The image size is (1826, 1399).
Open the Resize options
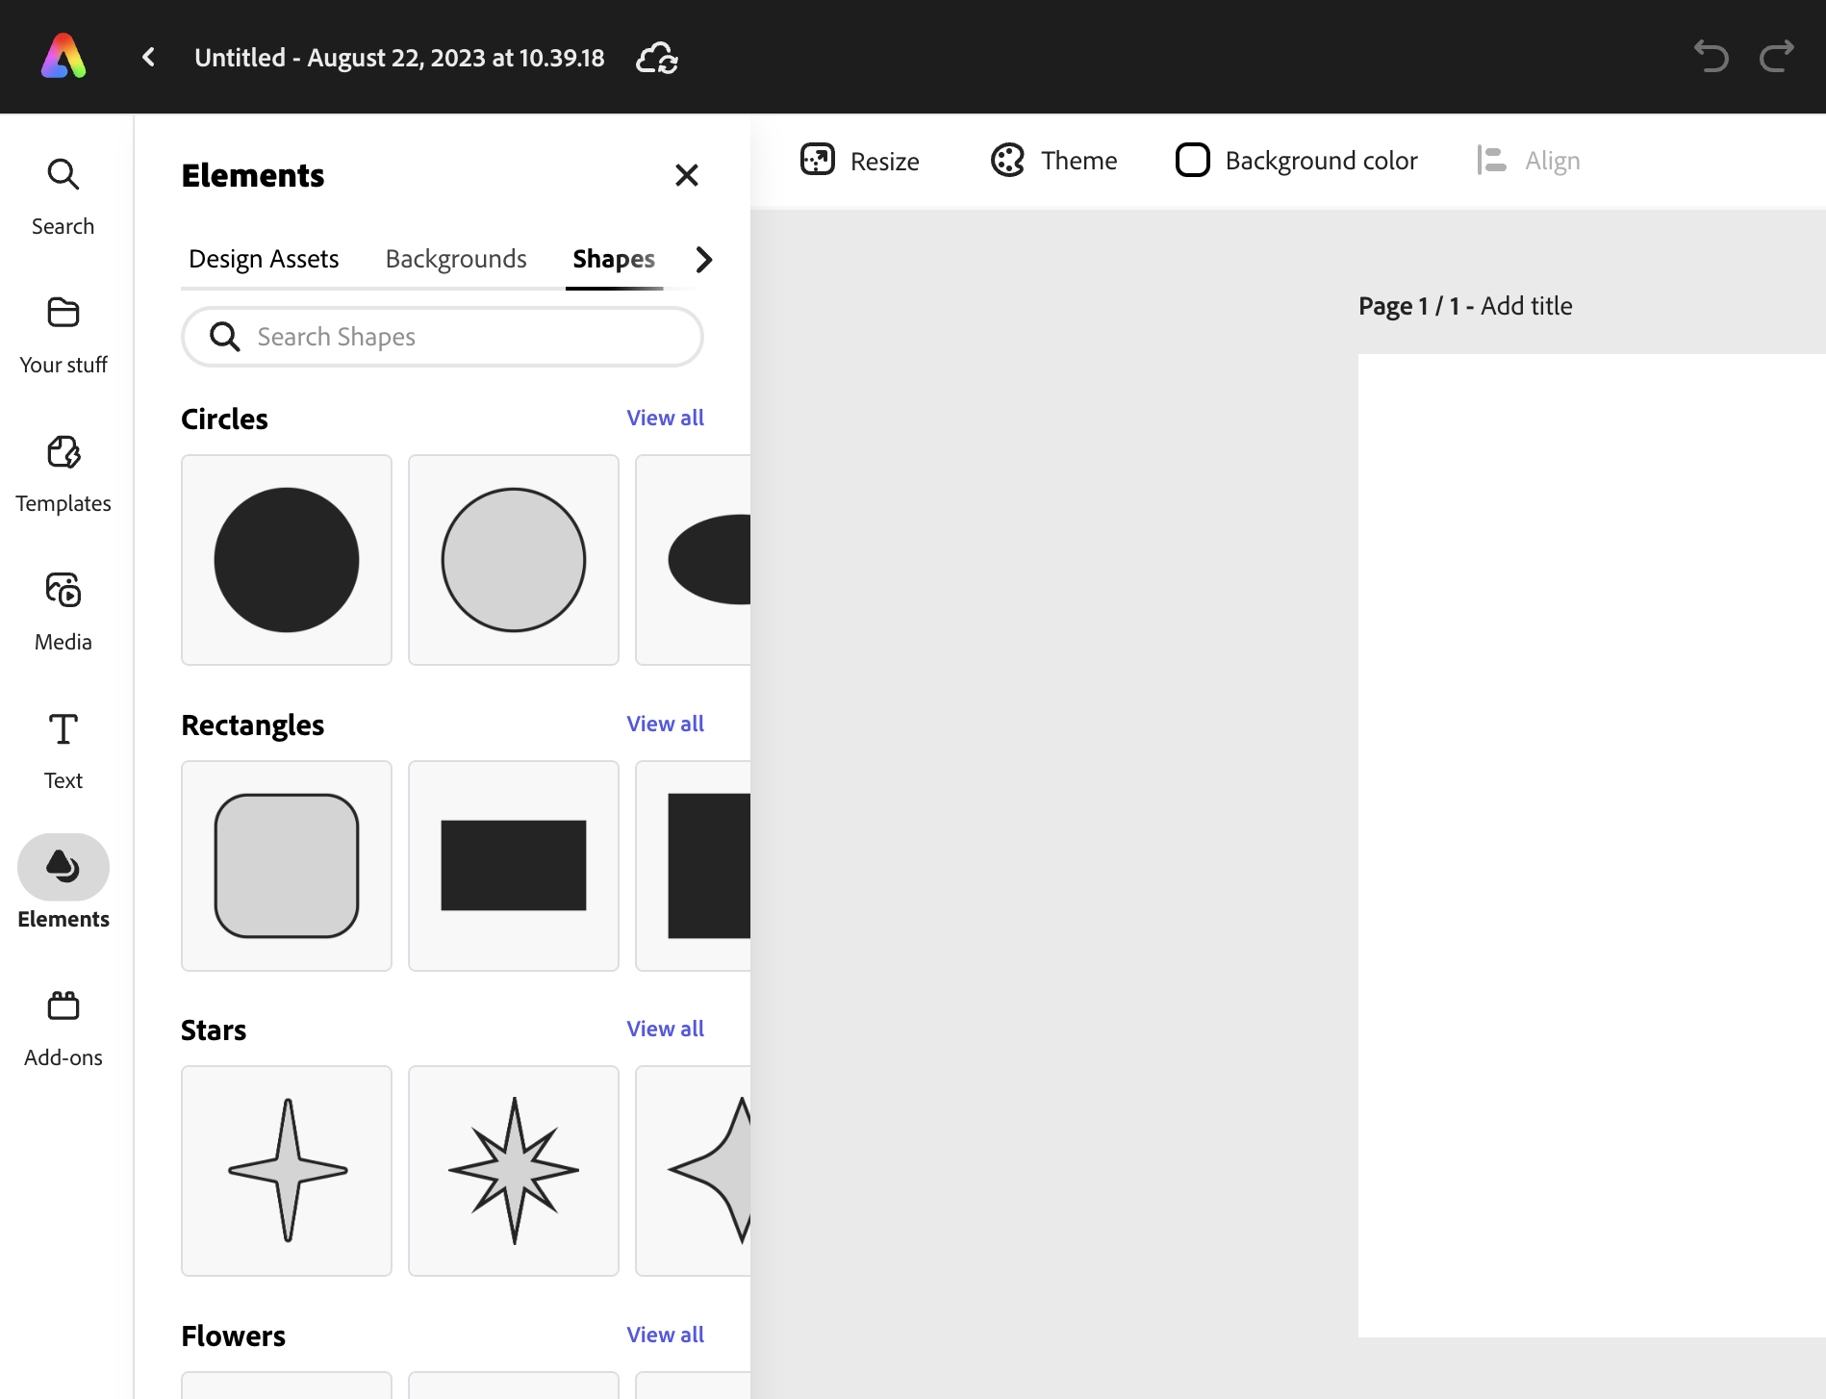pos(859,160)
